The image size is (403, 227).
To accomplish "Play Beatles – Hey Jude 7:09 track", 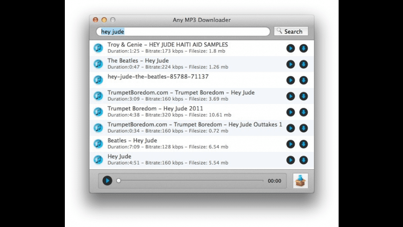I will tap(290, 144).
